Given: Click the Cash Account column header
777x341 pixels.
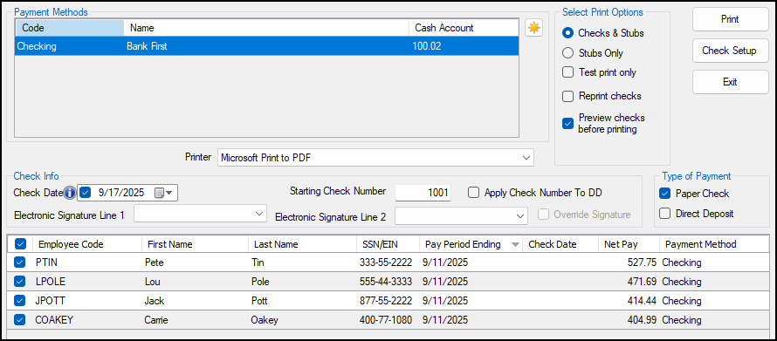Looking at the screenshot, I should tap(464, 28).
